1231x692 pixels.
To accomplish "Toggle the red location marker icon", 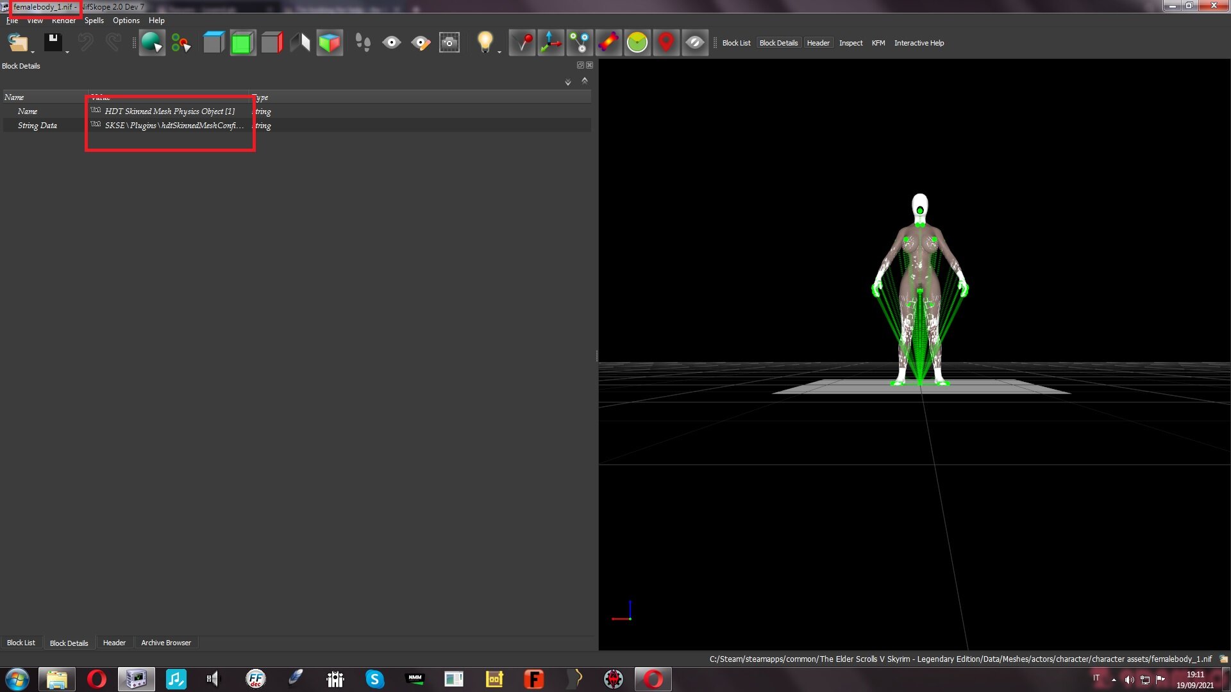I will coord(666,43).
